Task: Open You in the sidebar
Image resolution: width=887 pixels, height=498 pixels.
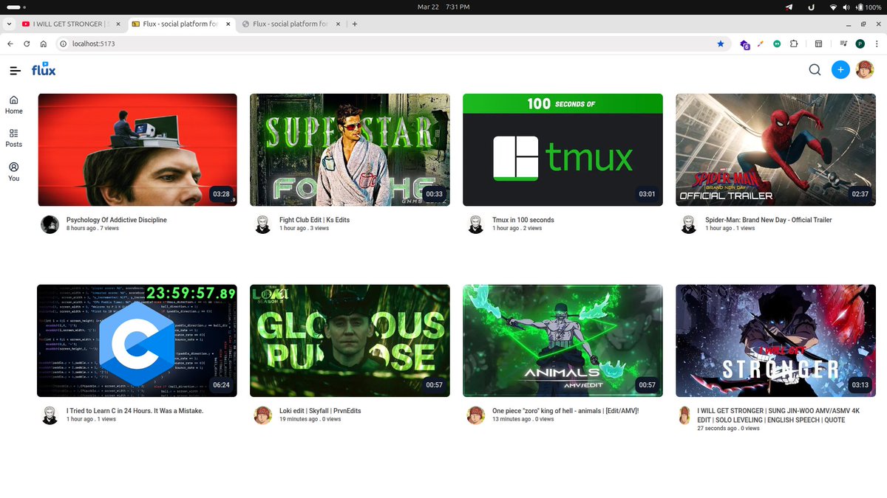Action: tap(14, 172)
